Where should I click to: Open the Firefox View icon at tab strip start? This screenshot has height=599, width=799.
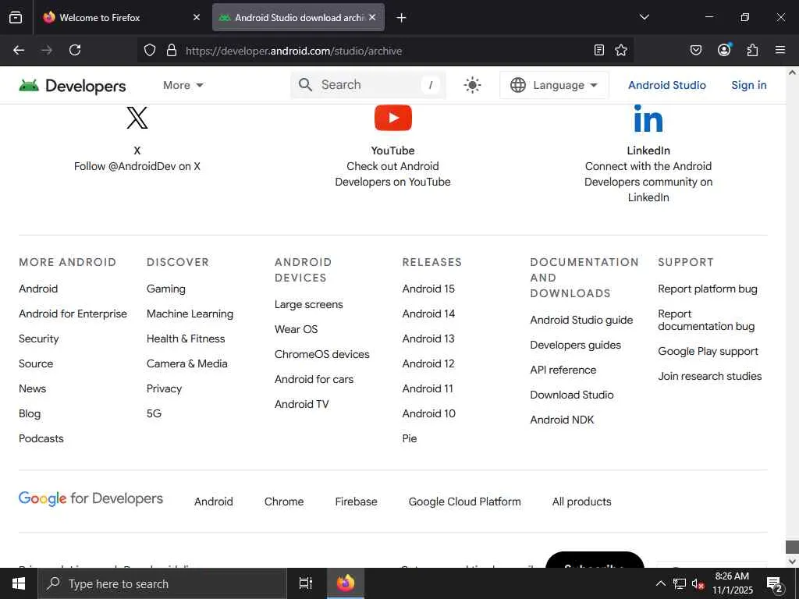(16, 17)
